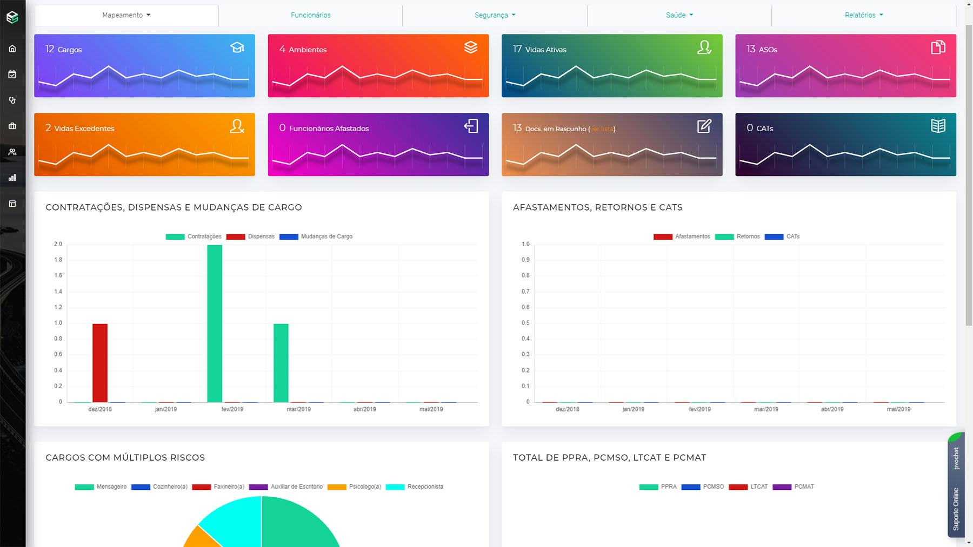Screen dimensions: 973x547
Task: Expand the Segurança dropdown menu
Action: [495, 15]
